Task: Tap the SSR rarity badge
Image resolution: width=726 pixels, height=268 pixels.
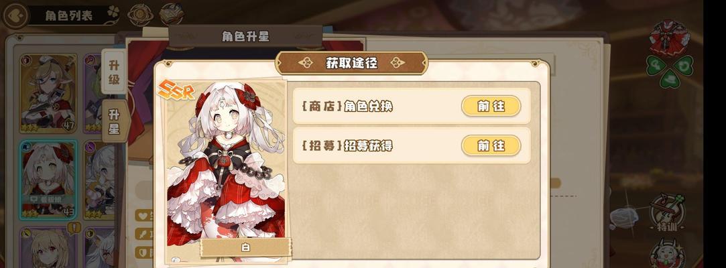Action: point(175,90)
